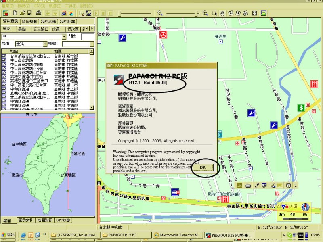Click the toolbar's disabled forward arrow icon

tap(55, 13)
